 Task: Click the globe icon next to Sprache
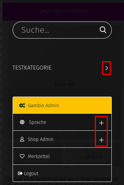coord(22,122)
